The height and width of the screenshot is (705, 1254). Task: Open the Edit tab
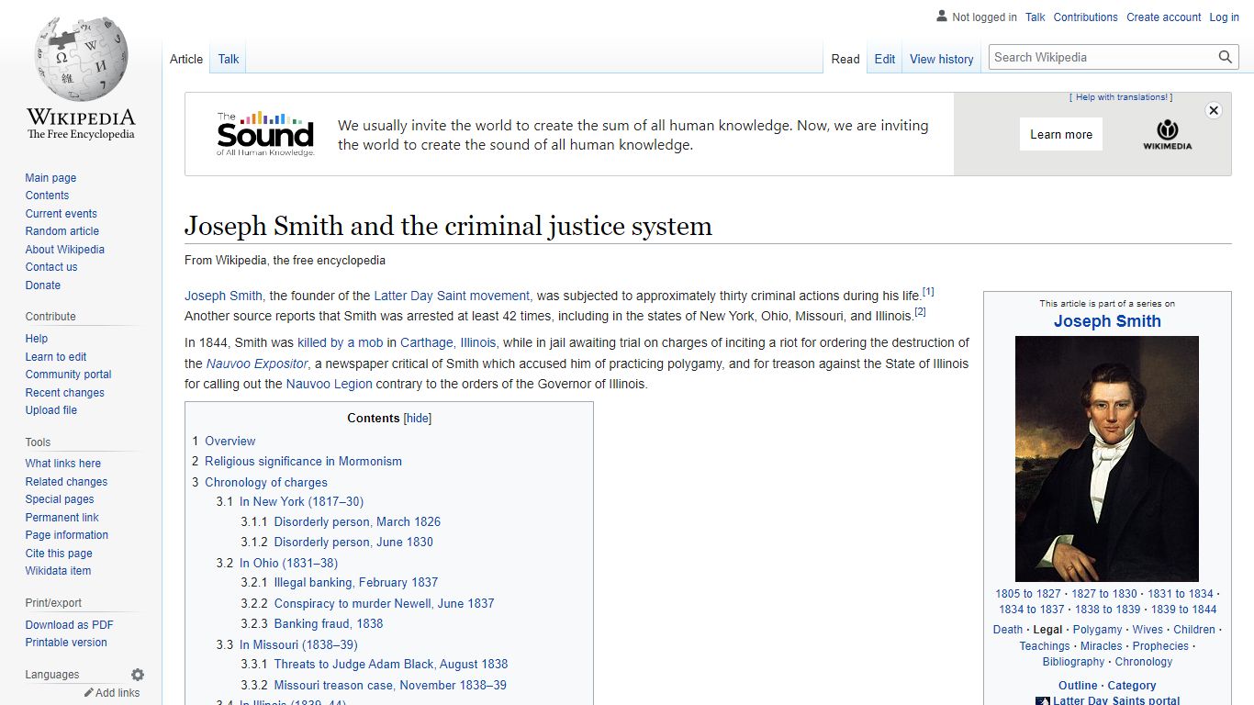click(885, 59)
